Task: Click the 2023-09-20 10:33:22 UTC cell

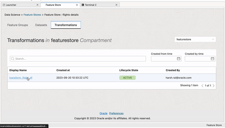Action: (72, 78)
